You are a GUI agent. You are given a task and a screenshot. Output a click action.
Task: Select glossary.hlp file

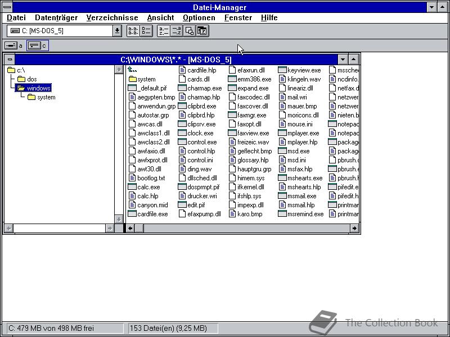click(x=249, y=160)
